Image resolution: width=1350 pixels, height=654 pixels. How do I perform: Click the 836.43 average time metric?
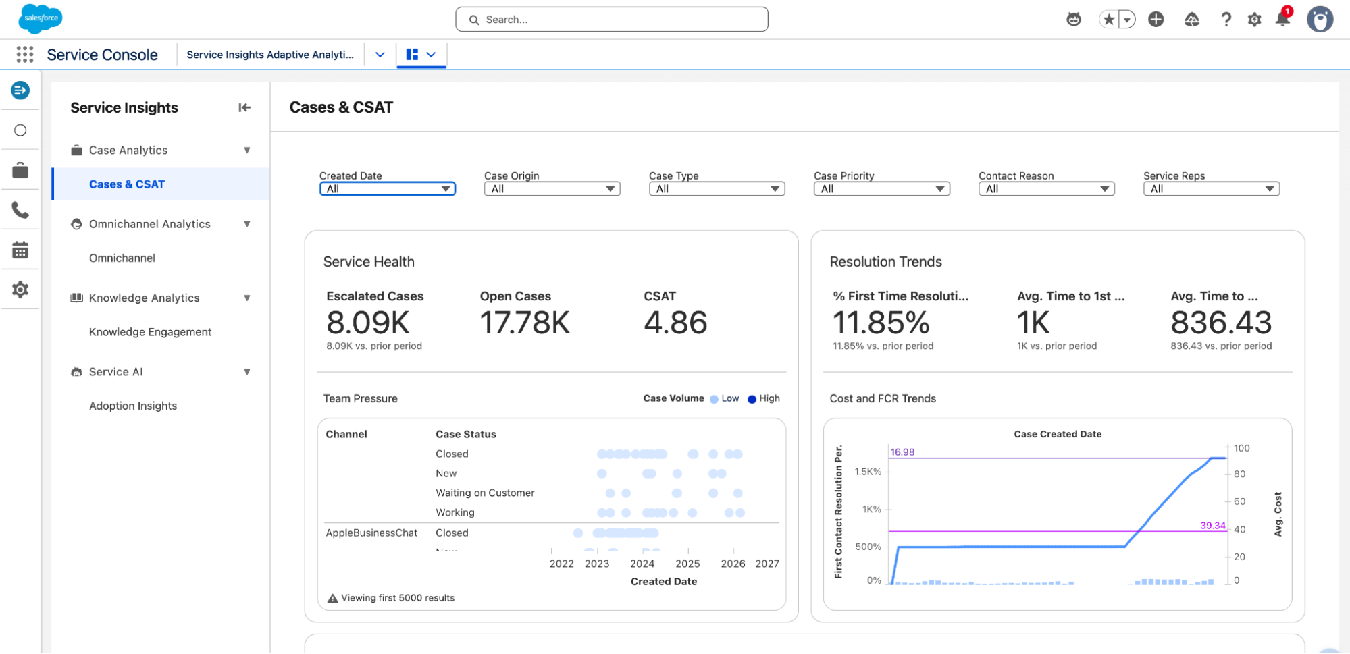1221,323
